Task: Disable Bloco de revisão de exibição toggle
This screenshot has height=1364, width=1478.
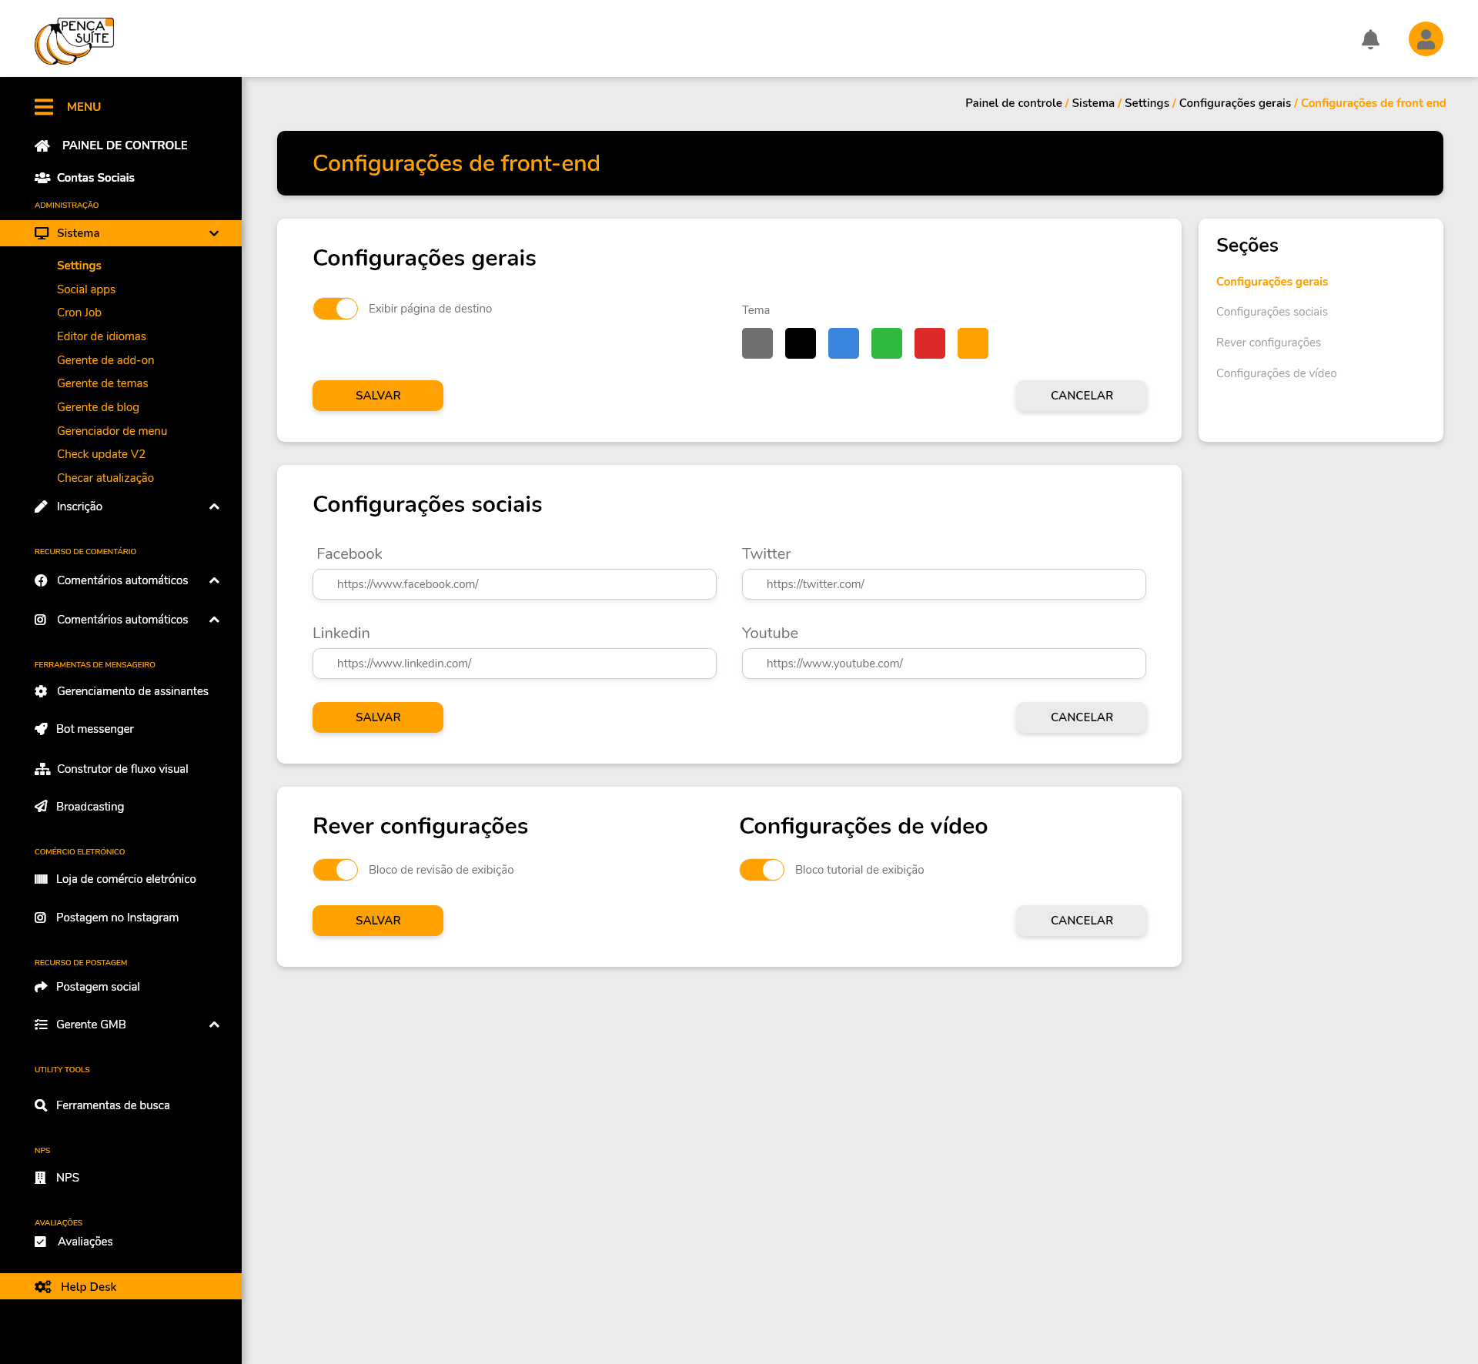Action: click(336, 870)
